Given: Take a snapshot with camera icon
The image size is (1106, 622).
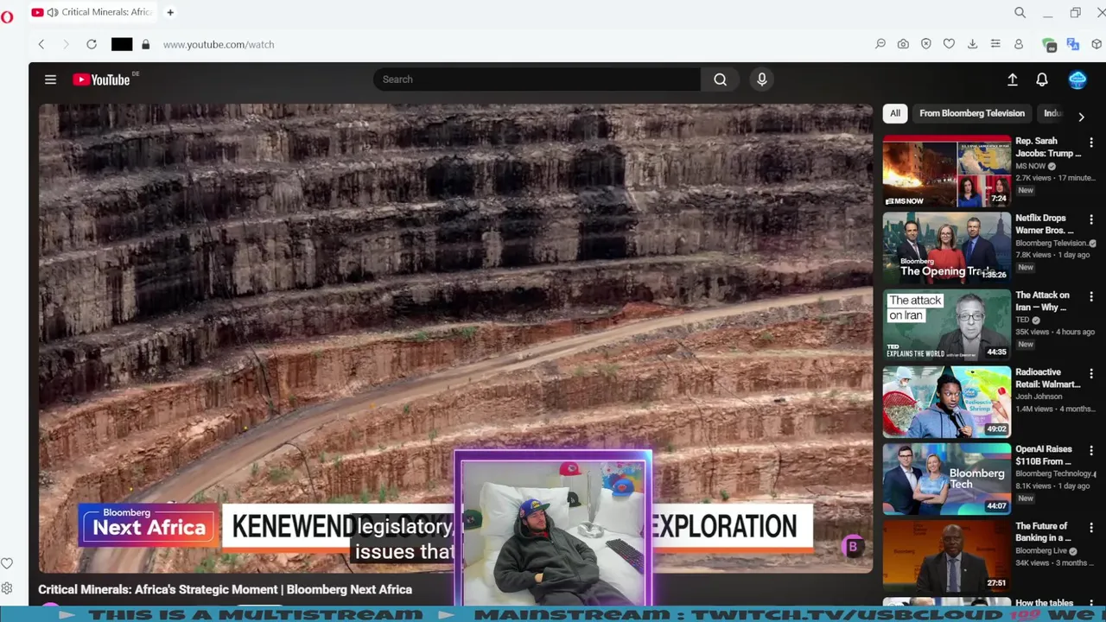Looking at the screenshot, I should coord(903,44).
